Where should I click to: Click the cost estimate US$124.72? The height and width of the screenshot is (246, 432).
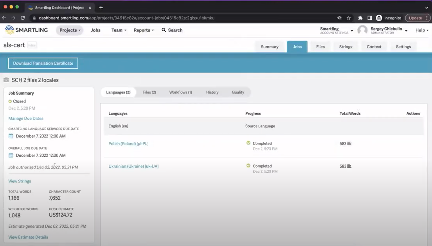(x=61, y=215)
